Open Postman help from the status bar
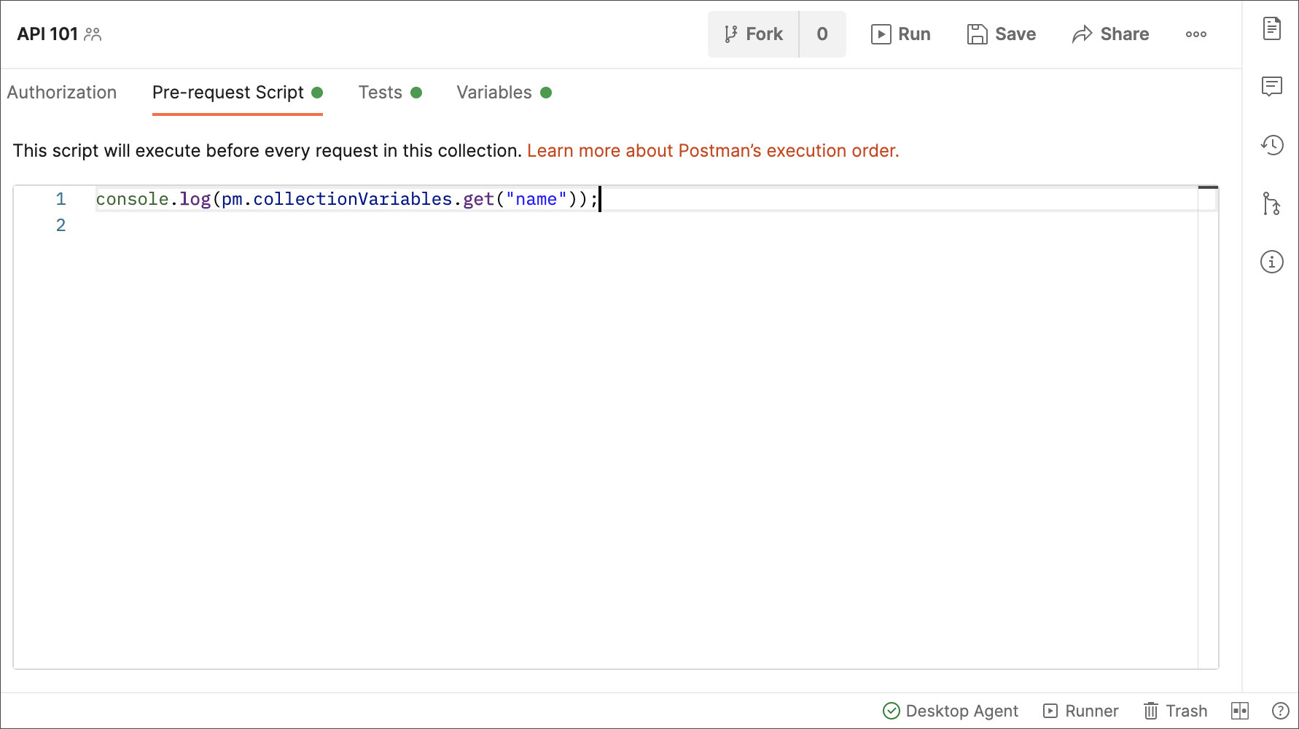The width and height of the screenshot is (1299, 729). [x=1279, y=709]
